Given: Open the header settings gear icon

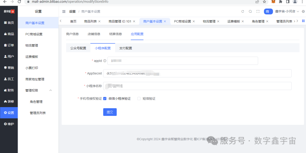Looking at the screenshot, I should coord(303,12).
